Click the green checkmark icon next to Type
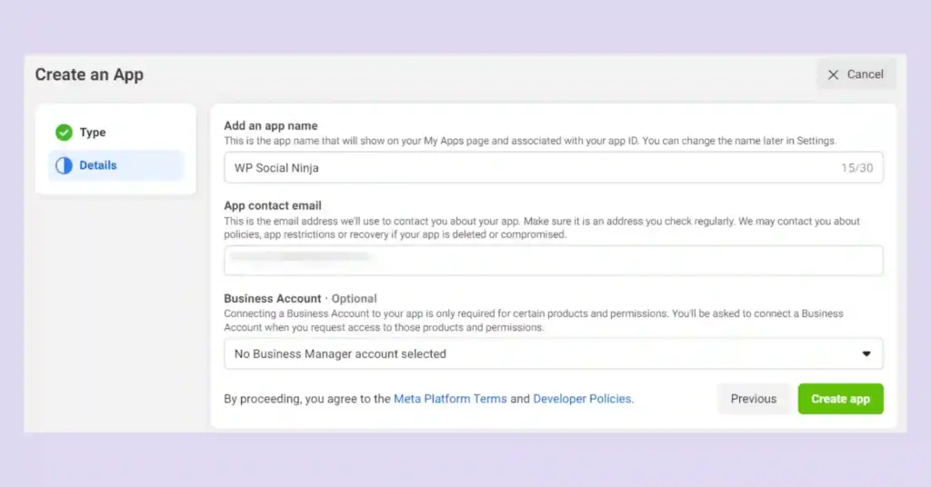The image size is (931, 487). tap(65, 133)
